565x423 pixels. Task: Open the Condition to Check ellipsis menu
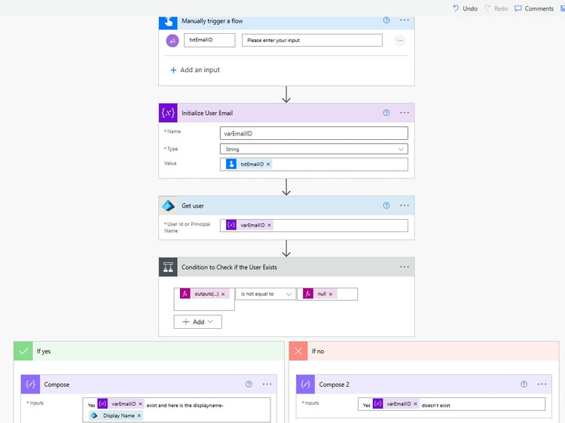(405, 266)
